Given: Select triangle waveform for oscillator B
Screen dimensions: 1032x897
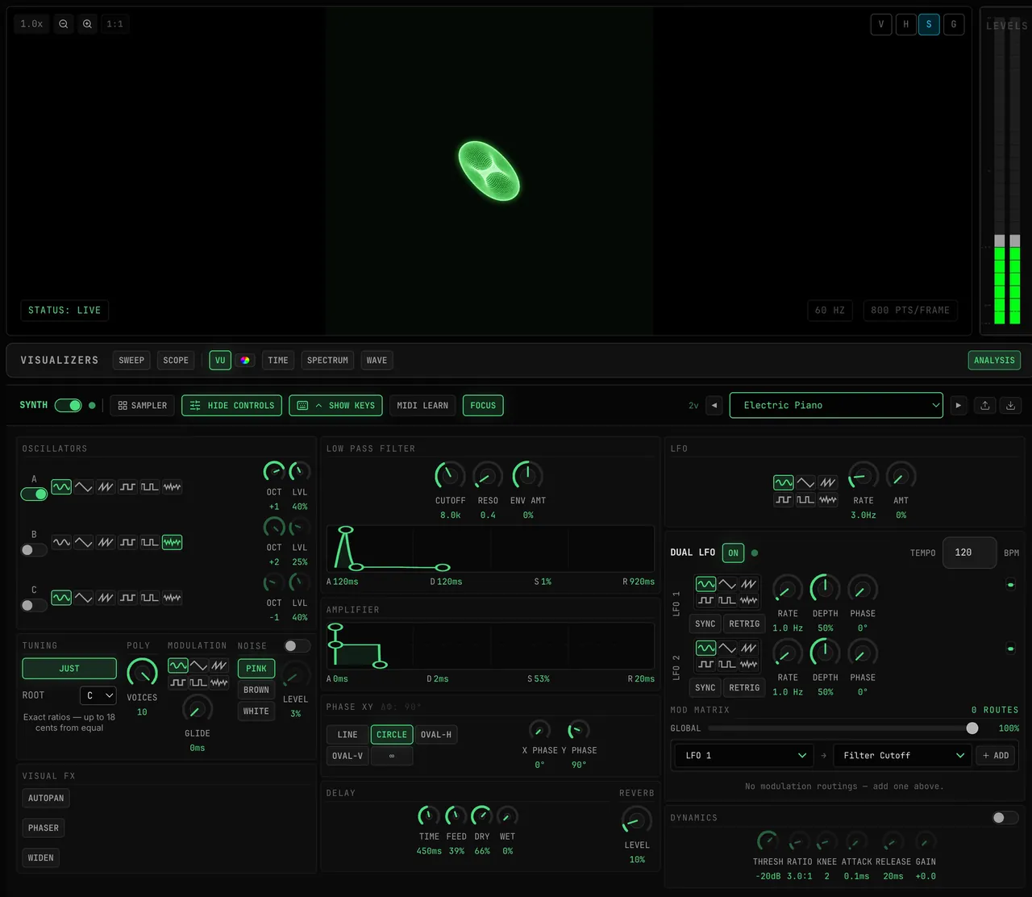Looking at the screenshot, I should tap(83, 542).
